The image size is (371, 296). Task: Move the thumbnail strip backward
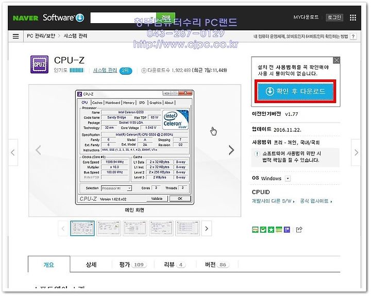(63, 229)
